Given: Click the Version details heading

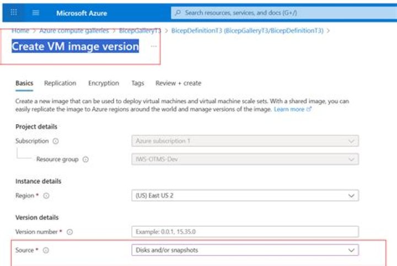Looking at the screenshot, I should pyautogui.click(x=37, y=217).
